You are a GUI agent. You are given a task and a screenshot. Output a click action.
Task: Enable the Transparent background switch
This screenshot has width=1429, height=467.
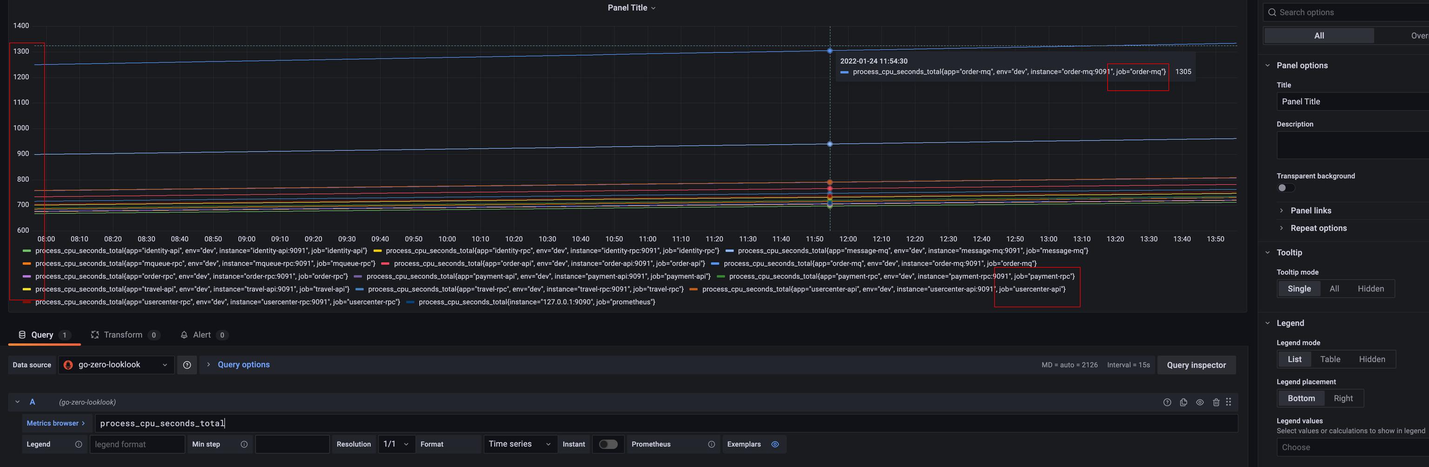click(x=1285, y=188)
